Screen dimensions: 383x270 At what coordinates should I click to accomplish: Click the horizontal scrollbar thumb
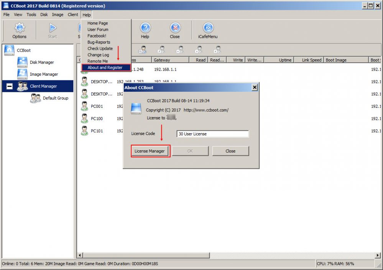pos(146,255)
